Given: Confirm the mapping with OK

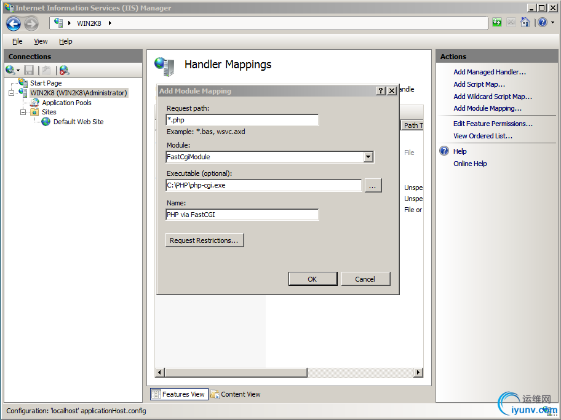Looking at the screenshot, I should click(x=312, y=279).
